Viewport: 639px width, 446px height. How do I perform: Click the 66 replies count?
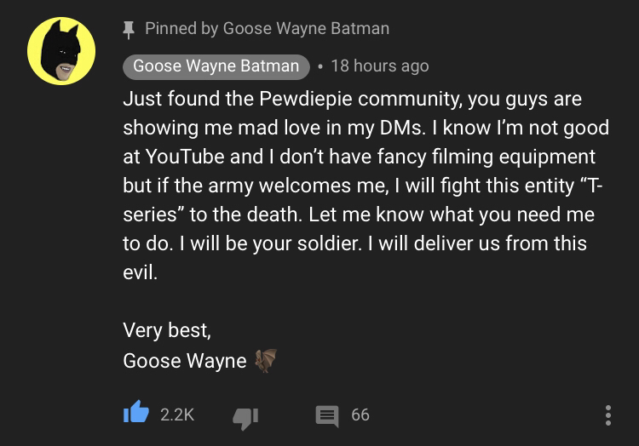tap(360, 415)
